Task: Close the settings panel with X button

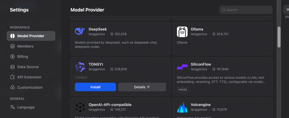Action: pos(287,10)
